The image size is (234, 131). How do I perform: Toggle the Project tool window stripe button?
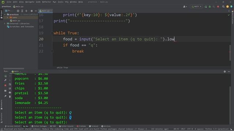[1, 15]
